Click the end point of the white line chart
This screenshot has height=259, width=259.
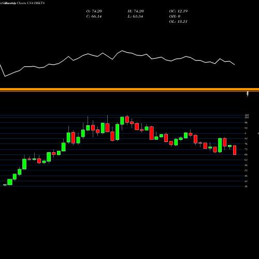(x=235, y=65)
